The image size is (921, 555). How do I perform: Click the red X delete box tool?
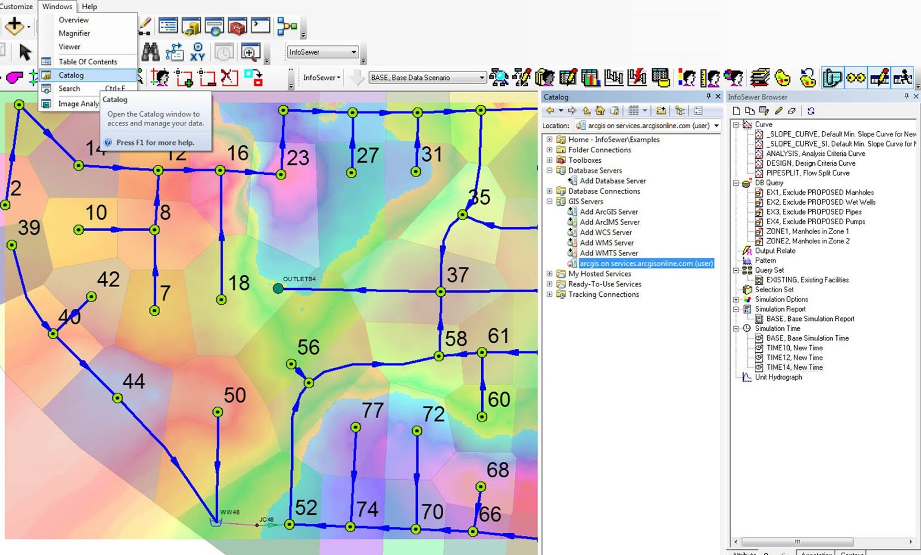[230, 77]
